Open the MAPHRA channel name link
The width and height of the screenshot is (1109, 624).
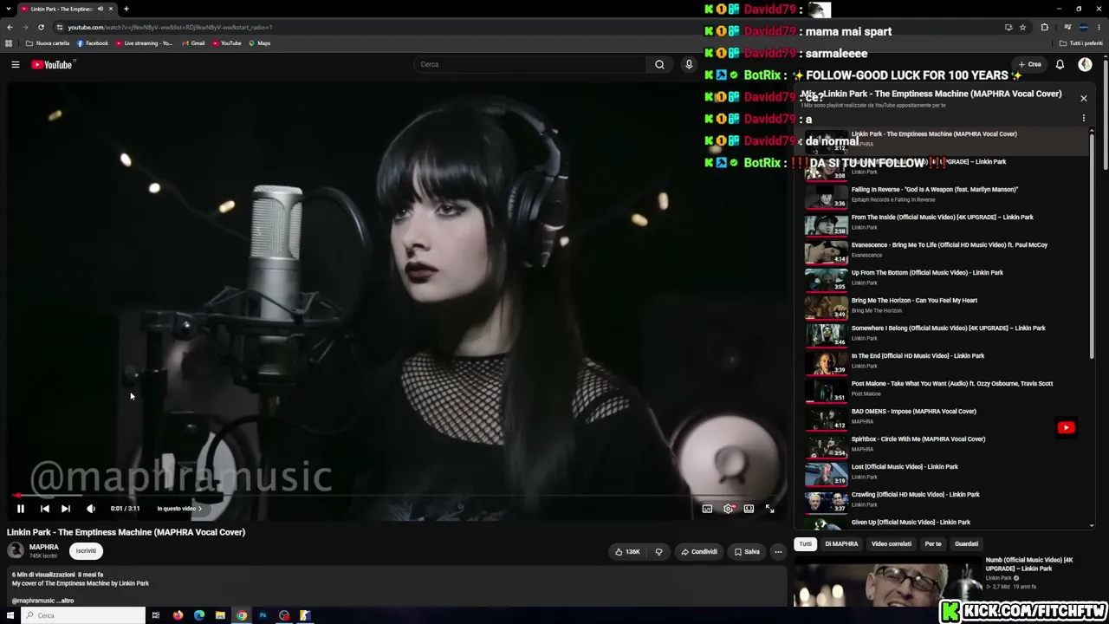(x=44, y=548)
